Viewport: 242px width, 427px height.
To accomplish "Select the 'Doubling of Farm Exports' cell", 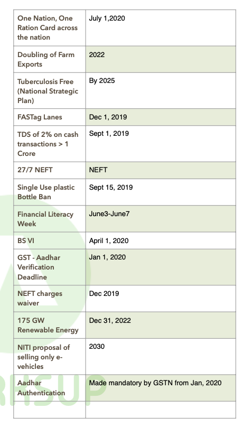I will click(x=50, y=59).
